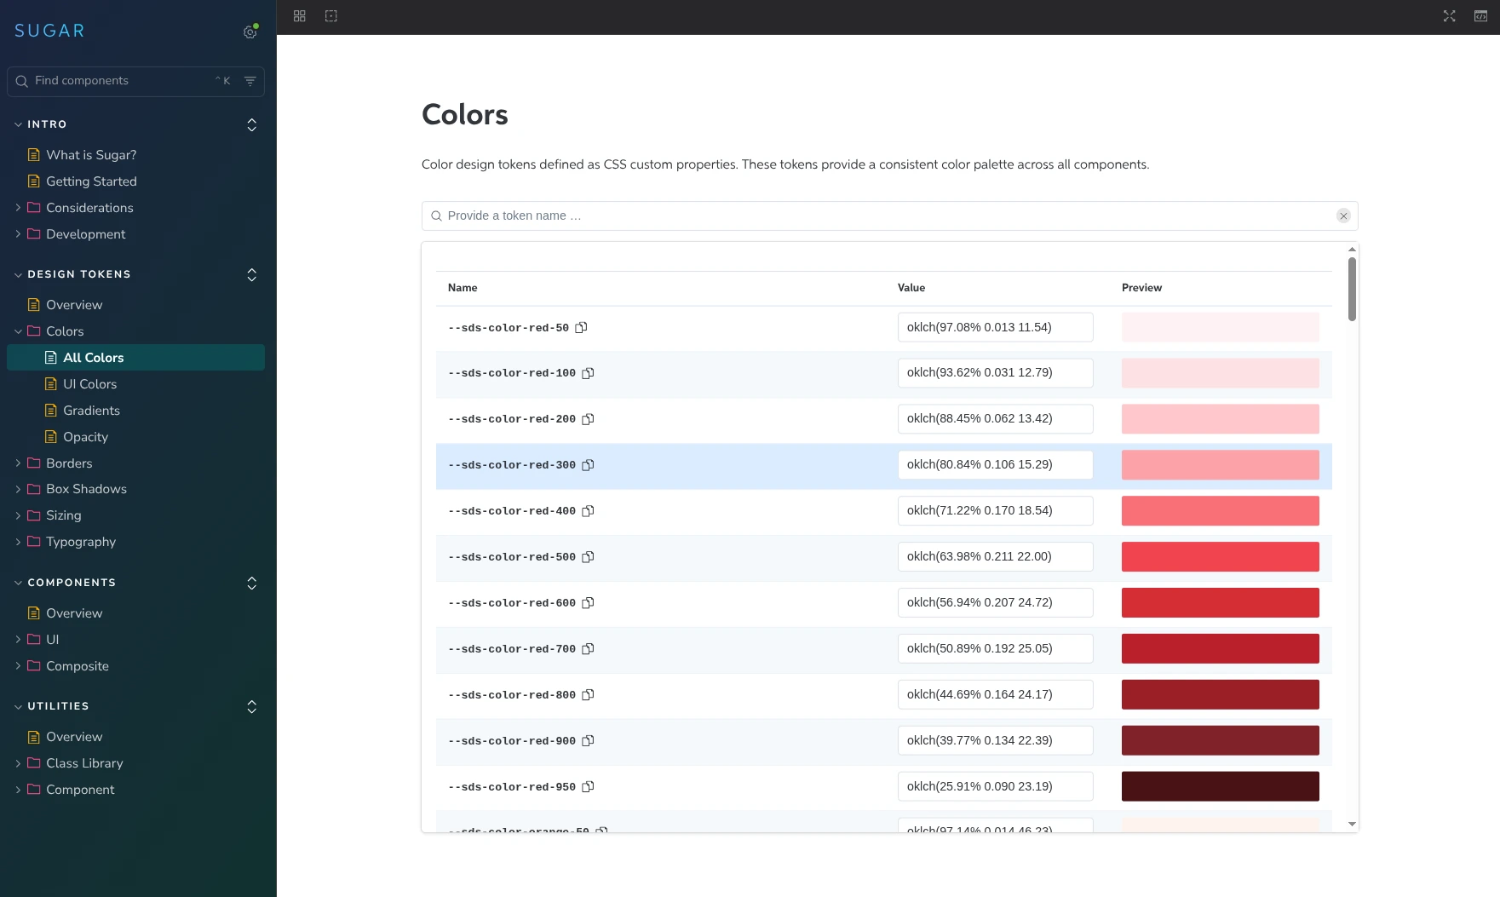Select the red-500 color preview swatch
Screen dimensions: 1500x897
click(1220, 557)
